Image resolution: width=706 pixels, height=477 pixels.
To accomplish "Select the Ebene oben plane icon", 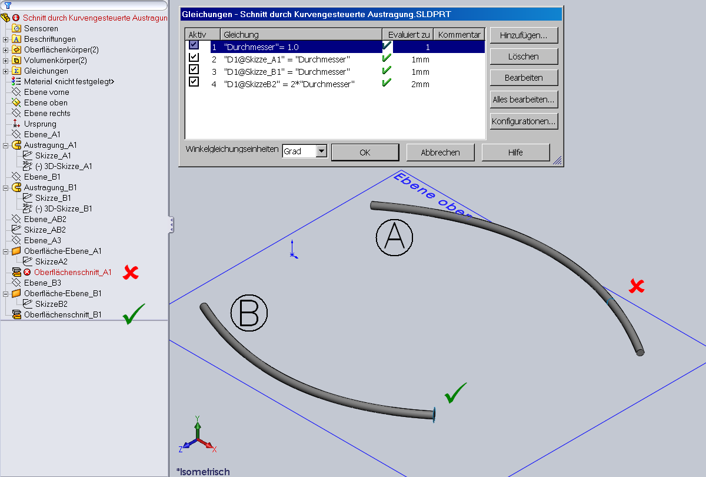I will click(x=16, y=102).
